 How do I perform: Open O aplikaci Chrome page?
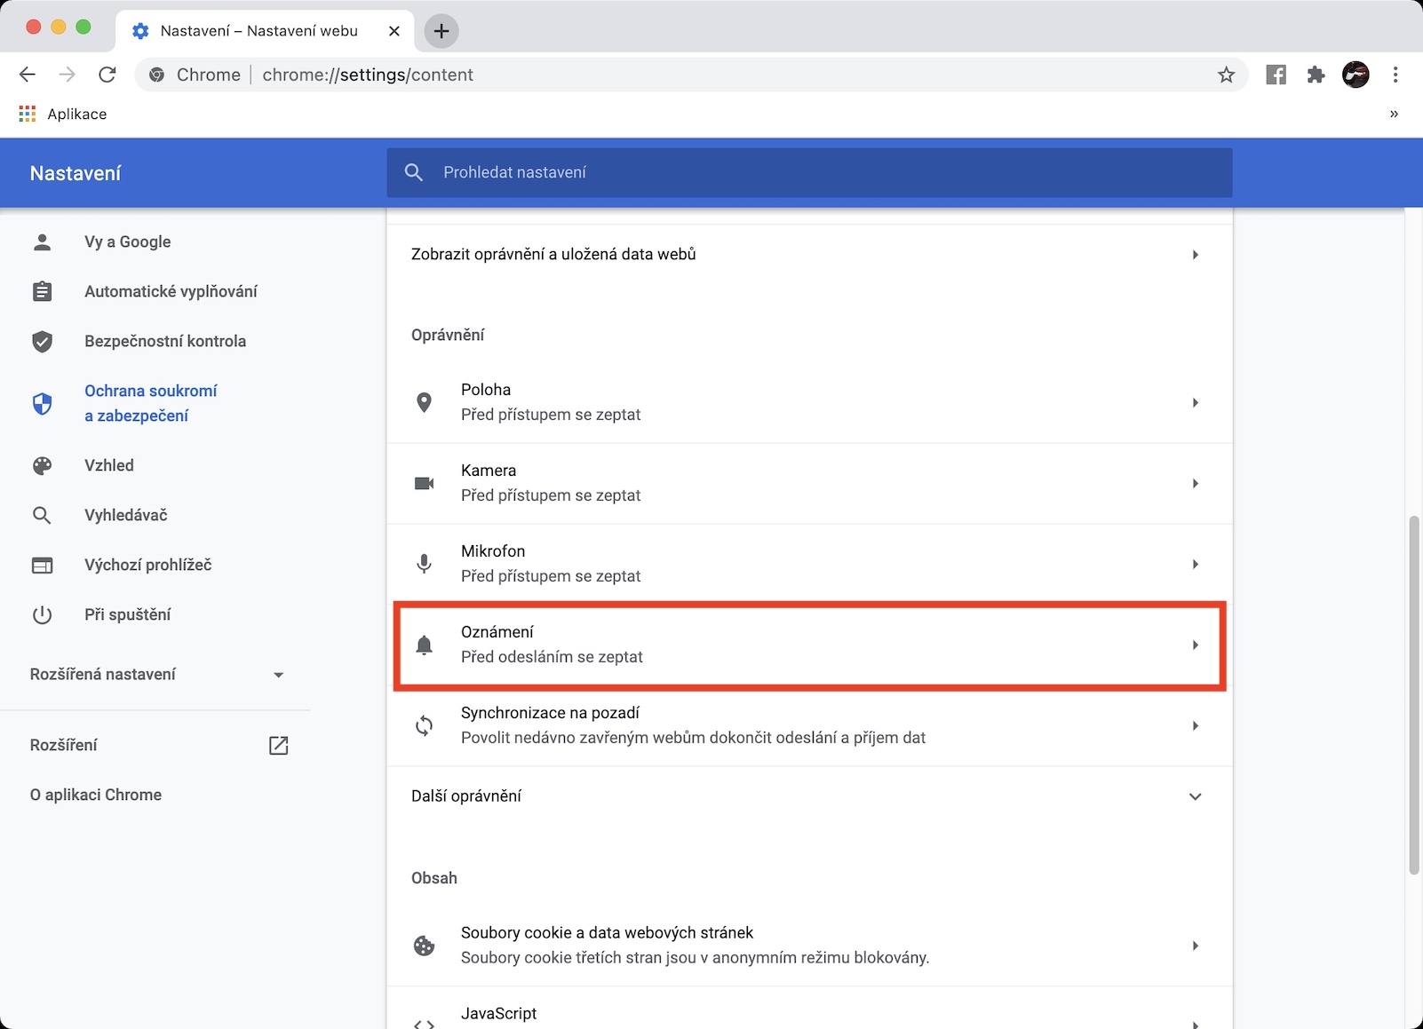tap(96, 795)
